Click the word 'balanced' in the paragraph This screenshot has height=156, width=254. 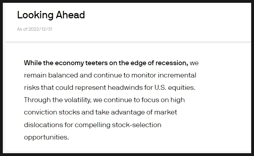63,75
